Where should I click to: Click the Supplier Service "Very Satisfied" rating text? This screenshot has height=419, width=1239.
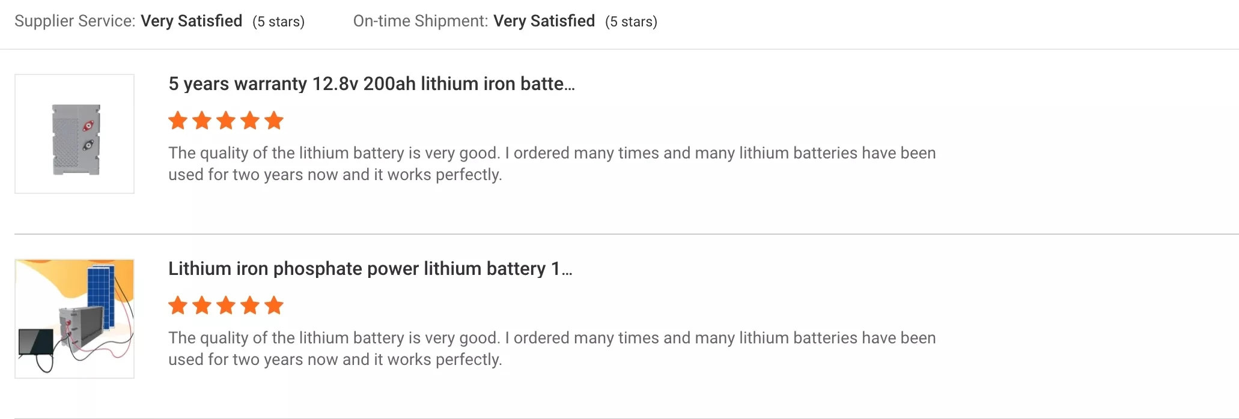191,21
